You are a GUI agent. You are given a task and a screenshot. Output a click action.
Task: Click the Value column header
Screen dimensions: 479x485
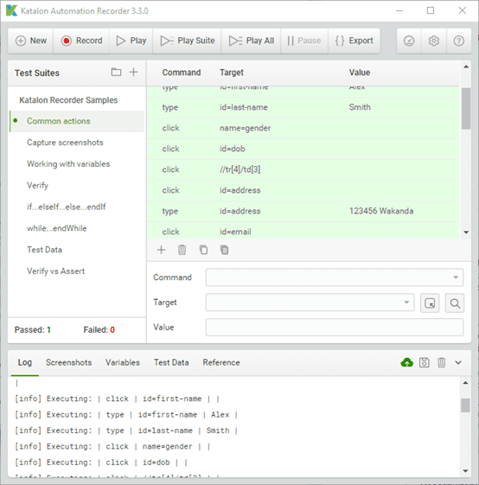click(360, 73)
